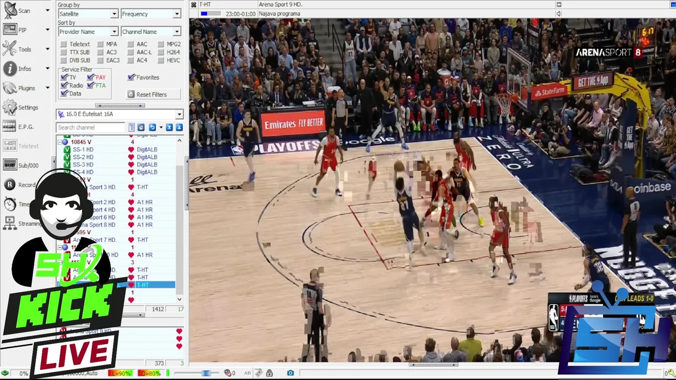Uncheck the PAY service filter
Image resolution: width=676 pixels, height=380 pixels.
pyautogui.click(x=91, y=77)
